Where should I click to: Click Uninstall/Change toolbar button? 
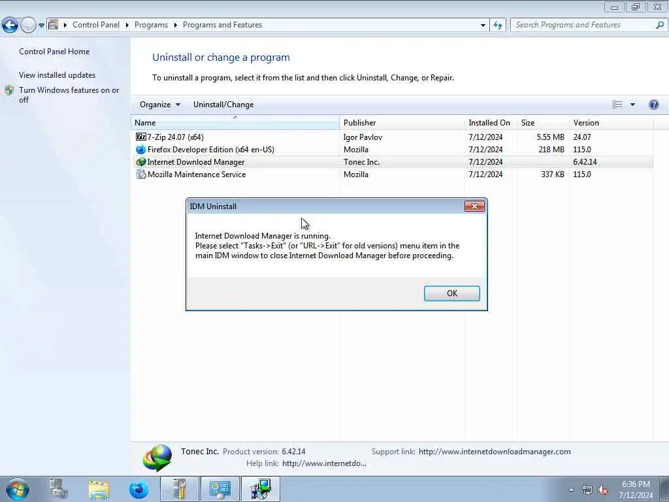(x=223, y=105)
